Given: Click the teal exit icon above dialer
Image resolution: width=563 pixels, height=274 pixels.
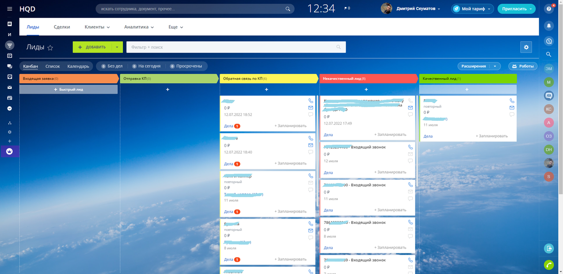Looking at the screenshot, I should click(548, 248).
